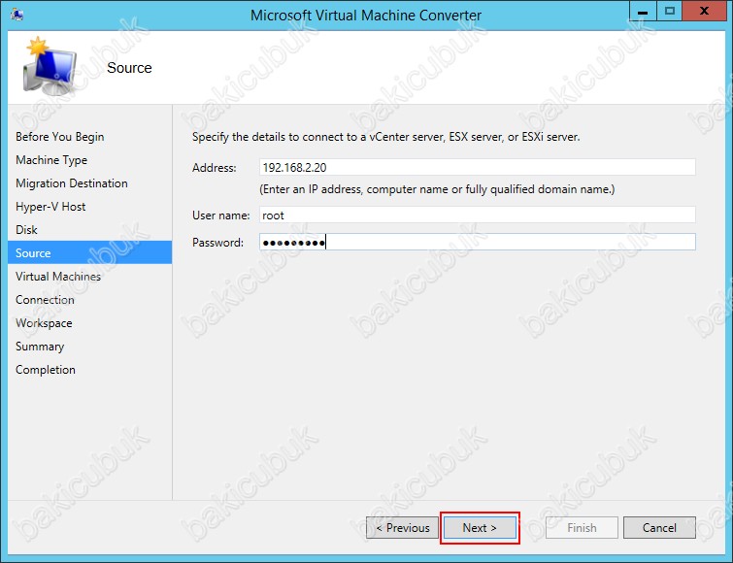This screenshot has width=733, height=563.
Task: Click the 'User name:' label
Action: tap(221, 215)
